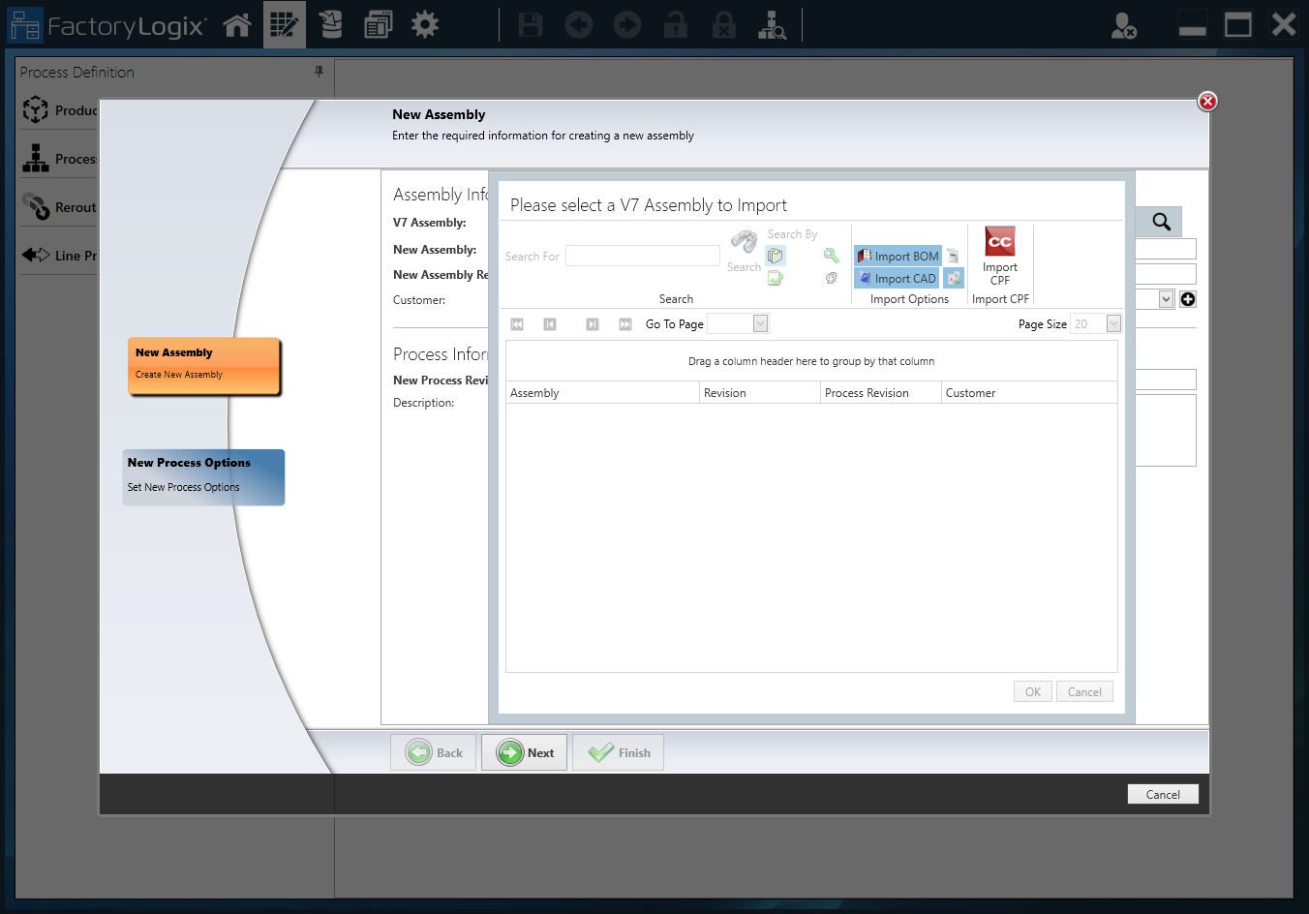Click the settings gear icon in top toolbar

(x=424, y=24)
